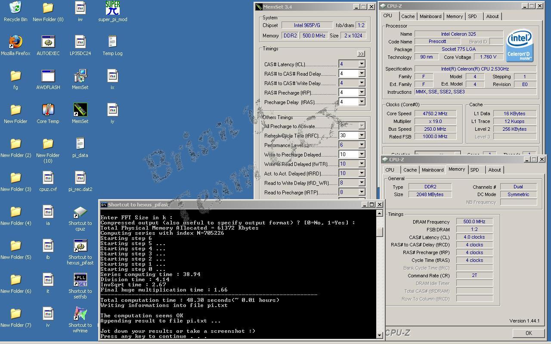Click the hexus_pifast console scrollbar thumb
This screenshot has width=551, height=344.
pyautogui.click(x=380, y=232)
